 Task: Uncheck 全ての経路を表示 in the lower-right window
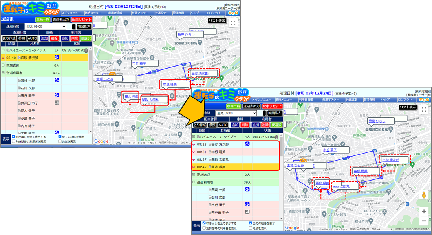251,223
